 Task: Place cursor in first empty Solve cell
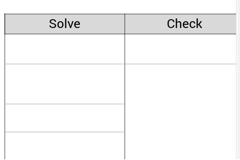[x=65, y=49]
